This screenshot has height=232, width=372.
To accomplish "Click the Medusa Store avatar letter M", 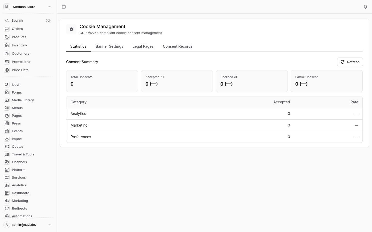I will [7, 7].
